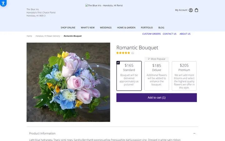Image resolution: width=225 pixels, height=141 pixels.
Task: Click the Home breadcrumb link
Action: point(29,36)
